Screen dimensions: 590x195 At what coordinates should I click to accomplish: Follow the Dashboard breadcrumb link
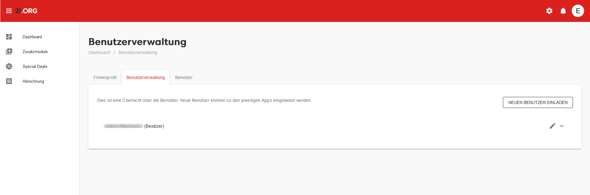pyautogui.click(x=99, y=52)
